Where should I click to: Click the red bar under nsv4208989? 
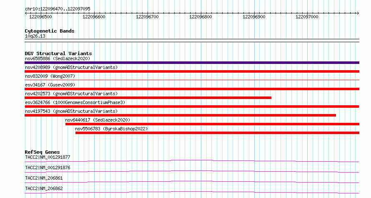[x=192, y=71]
